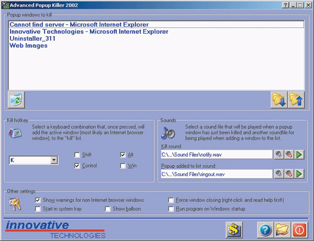The width and height of the screenshot is (314, 241).
Task: Uncheck the Control hotkey modifier
Action: [x=77, y=166]
